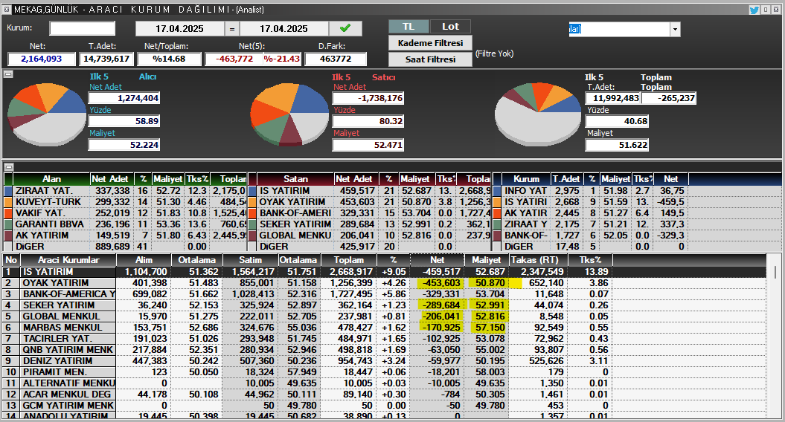Click the Kurum input box
785x422 pixels.
pyautogui.click(x=82, y=28)
